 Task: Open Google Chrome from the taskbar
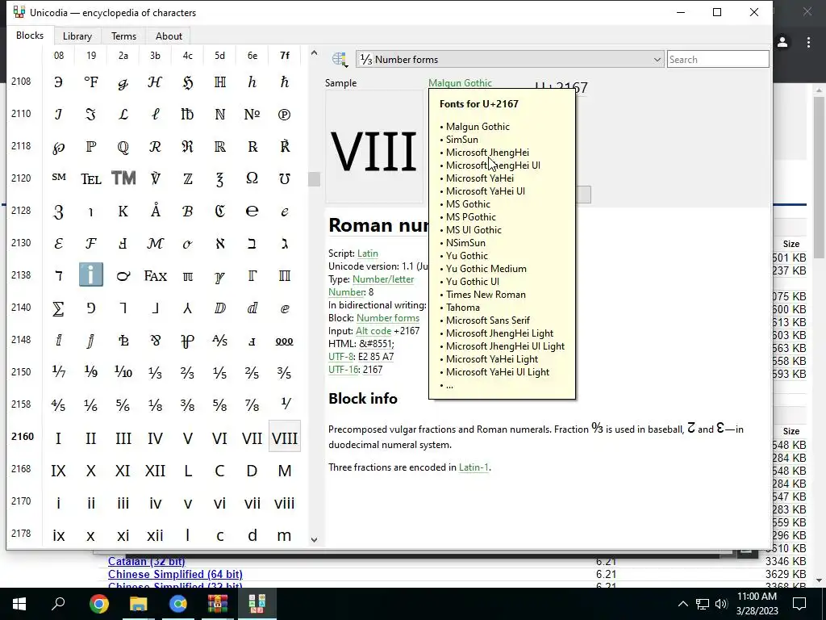(98, 604)
